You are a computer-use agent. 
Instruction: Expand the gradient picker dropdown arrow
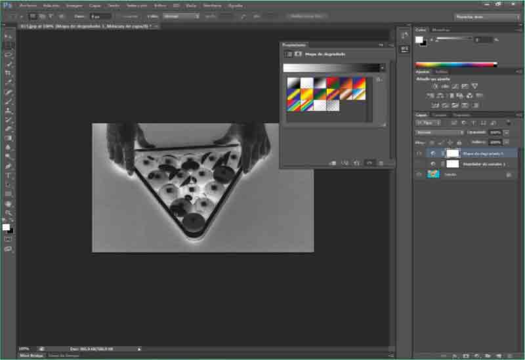[383, 68]
